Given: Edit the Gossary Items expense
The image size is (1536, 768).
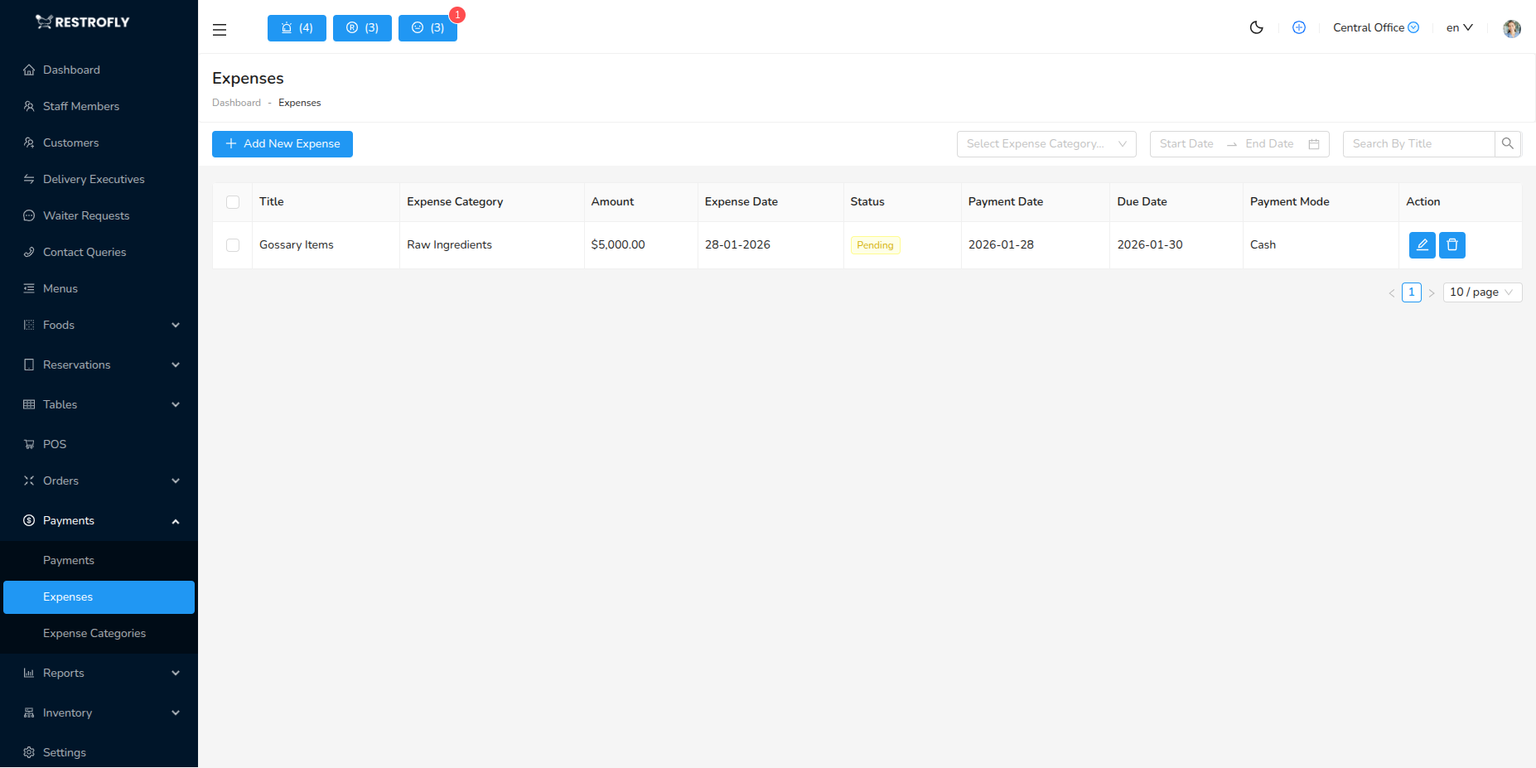Looking at the screenshot, I should click(1422, 244).
